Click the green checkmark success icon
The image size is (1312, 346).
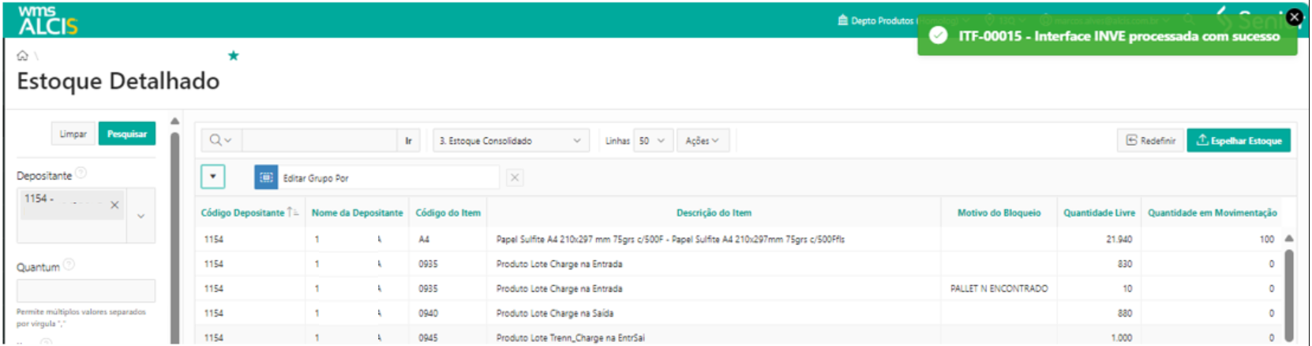938,36
